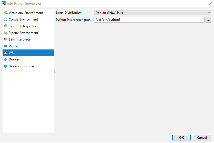Screen dimensions: 214x143
Task: Open the Linux Distribution dropdown
Action: (x=153, y=13)
